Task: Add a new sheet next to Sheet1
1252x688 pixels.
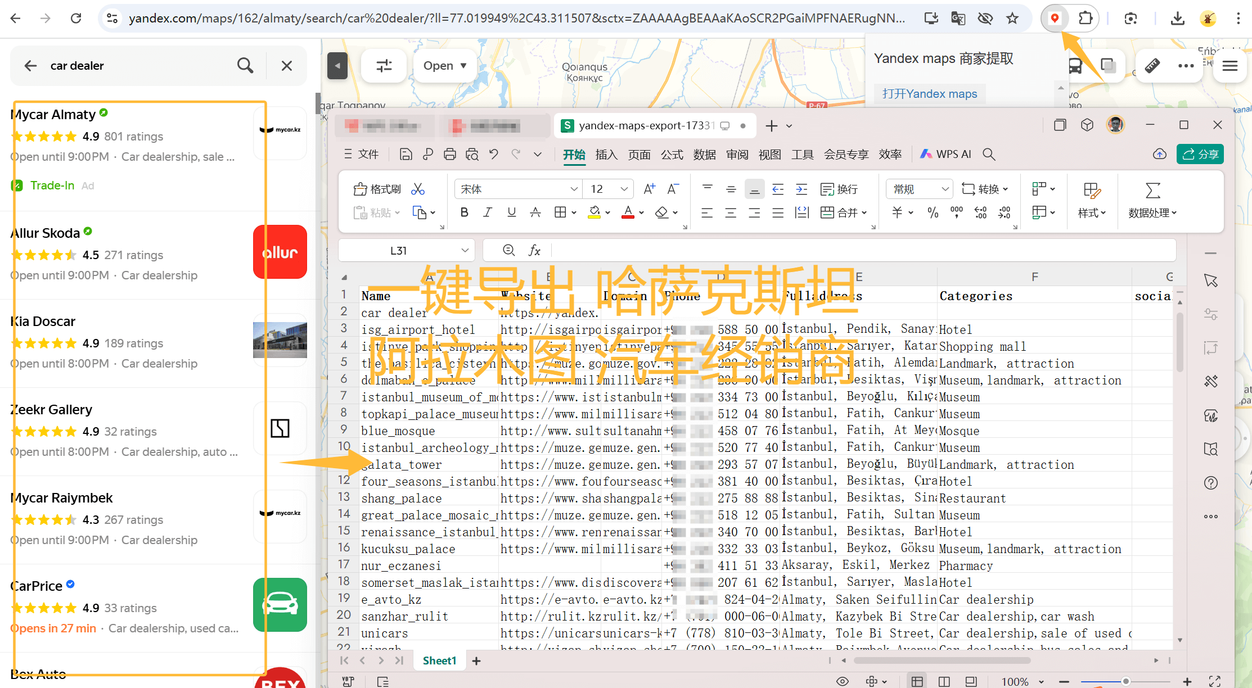Action: point(476,661)
